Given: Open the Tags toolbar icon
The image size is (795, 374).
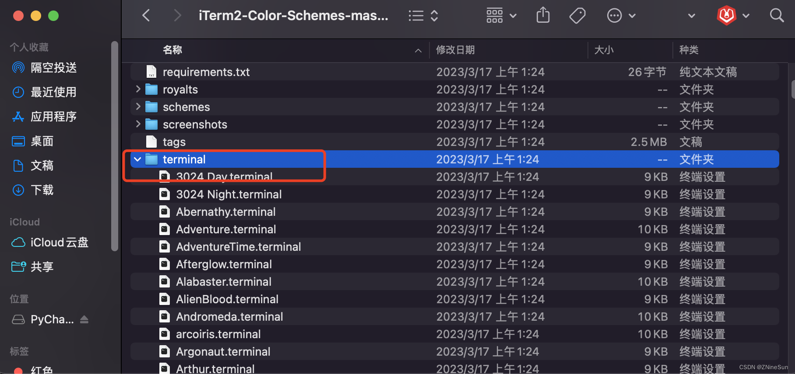Looking at the screenshot, I should pos(577,16).
